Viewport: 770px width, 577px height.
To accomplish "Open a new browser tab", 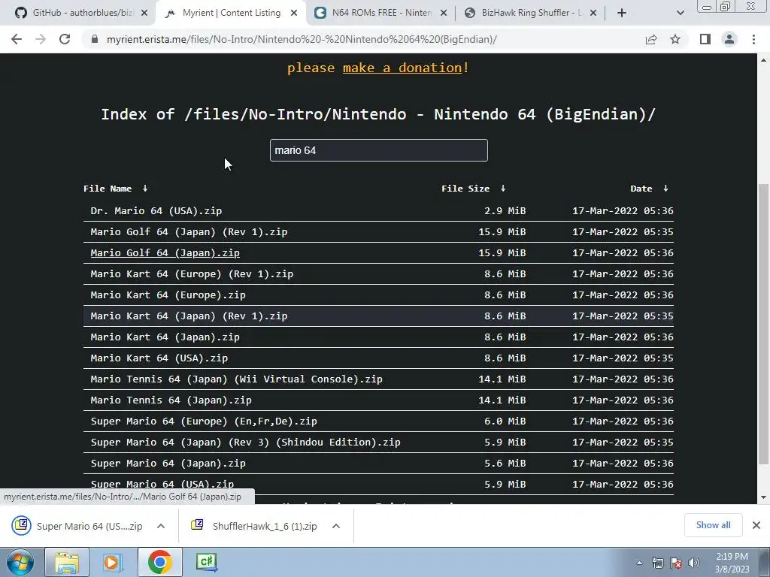I will point(622,14).
